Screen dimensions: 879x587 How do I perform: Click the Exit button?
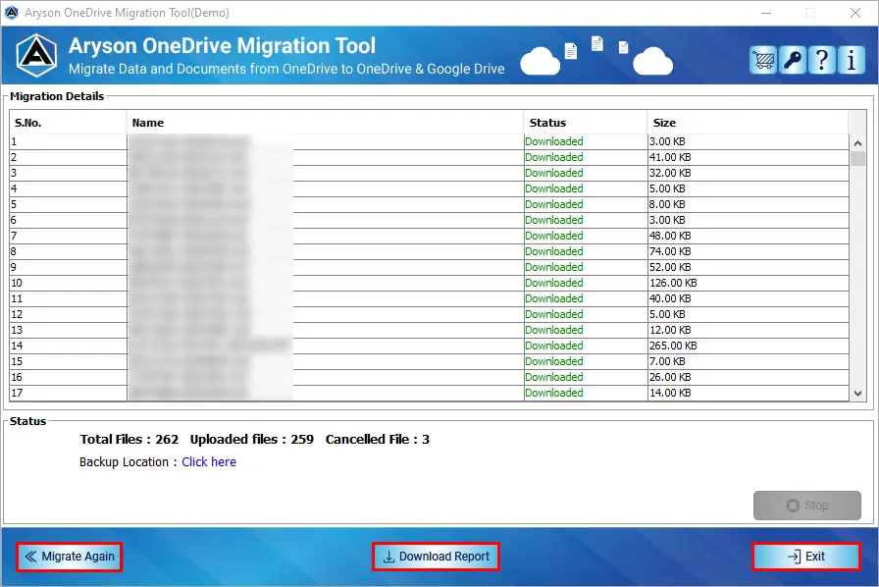pos(806,557)
